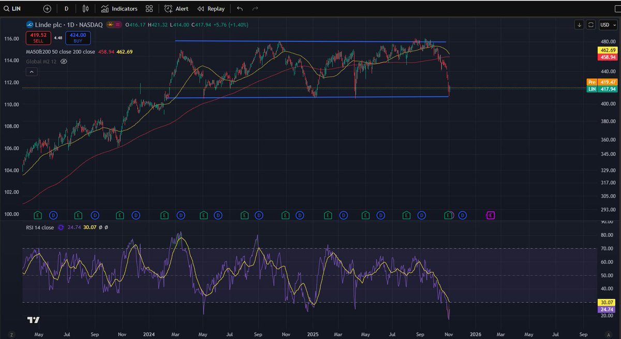Image resolution: width=621 pixels, height=339 pixels.
Task: Click the 2026 label on time axis
Action: coord(476,334)
